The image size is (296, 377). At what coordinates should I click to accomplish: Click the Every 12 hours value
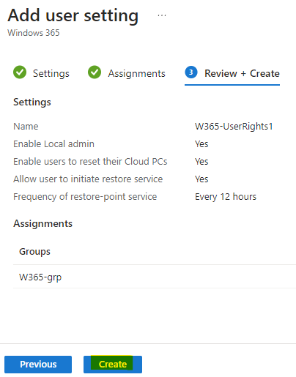tap(226, 197)
